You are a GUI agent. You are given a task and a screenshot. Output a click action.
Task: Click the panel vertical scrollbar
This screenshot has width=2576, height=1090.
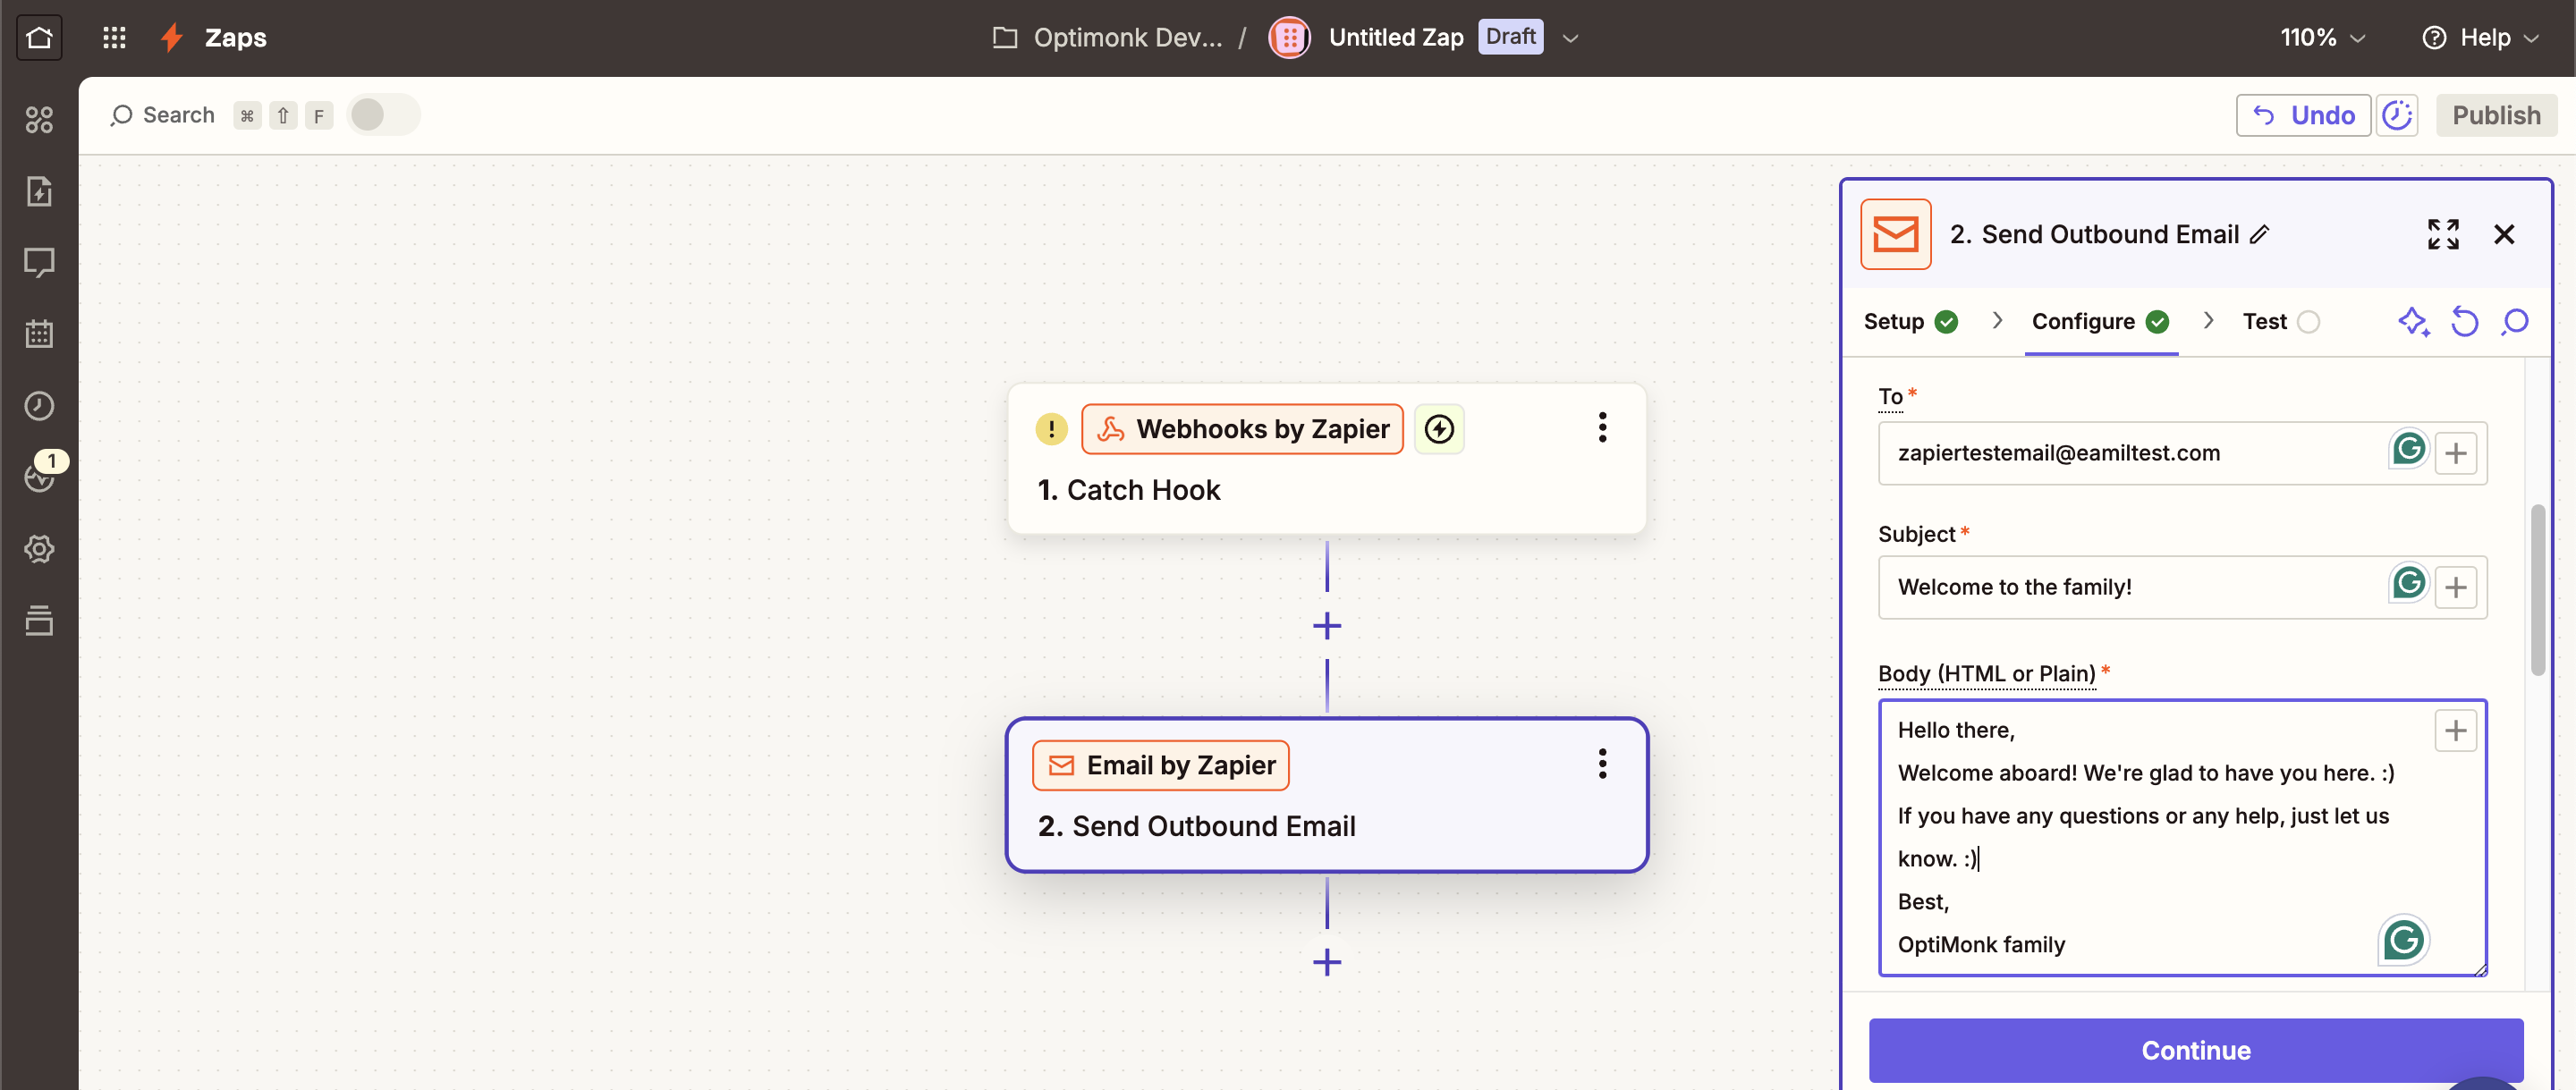(x=2537, y=590)
